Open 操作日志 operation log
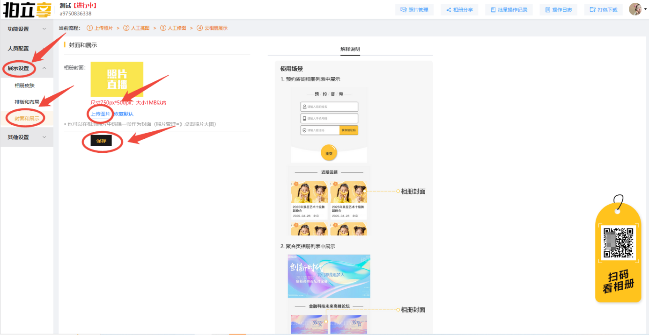Viewport: 649px width, 335px height. click(x=558, y=10)
